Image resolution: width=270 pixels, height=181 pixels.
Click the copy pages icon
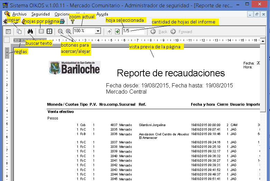[19, 31]
